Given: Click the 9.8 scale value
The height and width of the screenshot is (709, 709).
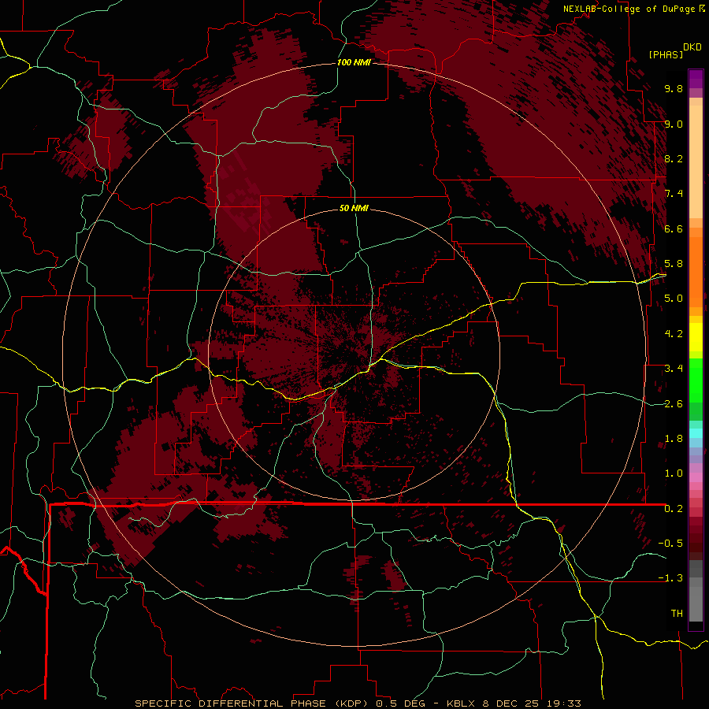Looking at the screenshot, I should pyautogui.click(x=674, y=88).
